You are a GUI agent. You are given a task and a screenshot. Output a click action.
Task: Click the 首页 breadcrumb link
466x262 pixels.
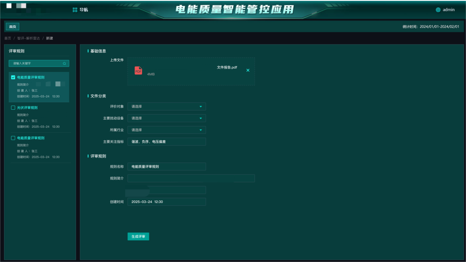pos(8,38)
